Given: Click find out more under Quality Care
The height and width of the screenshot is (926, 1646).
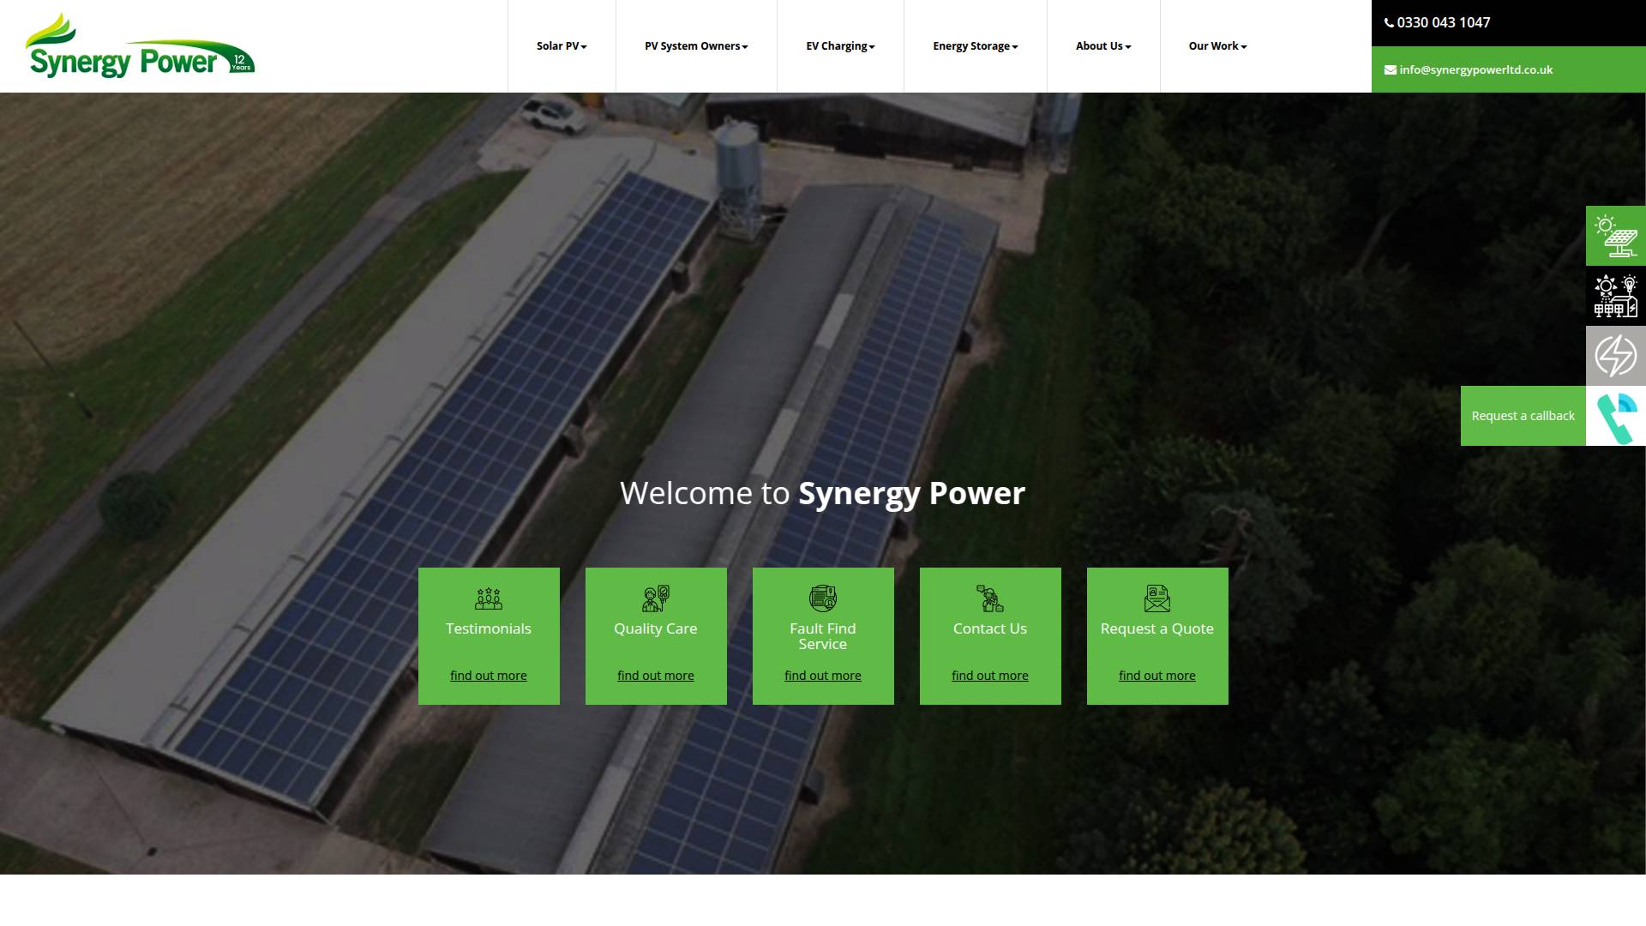Looking at the screenshot, I should point(656,676).
